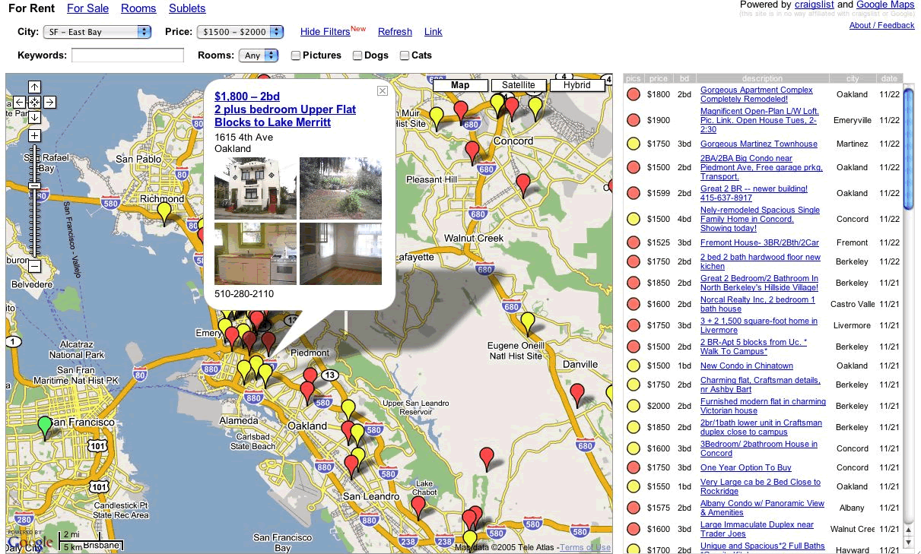921x554 pixels.
Task: Select the red marker near Pleasant Hill
Action: click(x=472, y=153)
